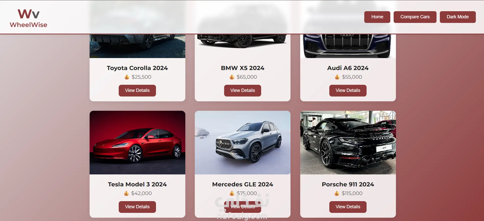Screen dimensions: 484x221
Task: View details for BMW X5 2024
Action: (243, 91)
